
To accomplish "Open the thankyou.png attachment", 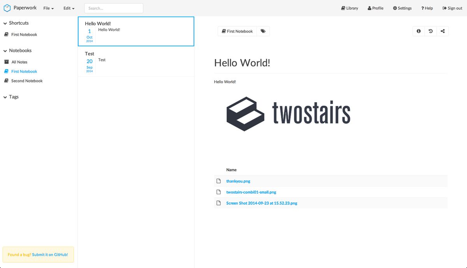I will pyautogui.click(x=238, y=181).
